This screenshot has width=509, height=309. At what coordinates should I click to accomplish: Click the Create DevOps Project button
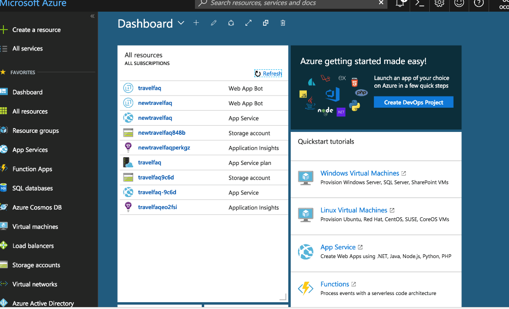[413, 102]
